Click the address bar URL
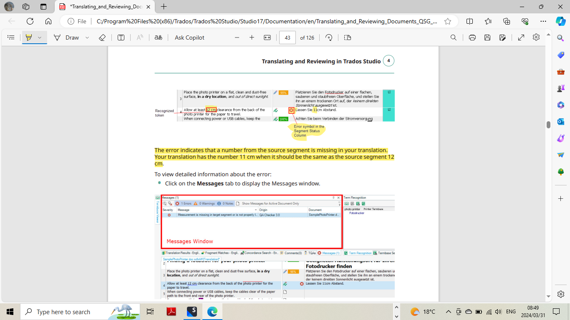570x320 pixels. [x=267, y=21]
